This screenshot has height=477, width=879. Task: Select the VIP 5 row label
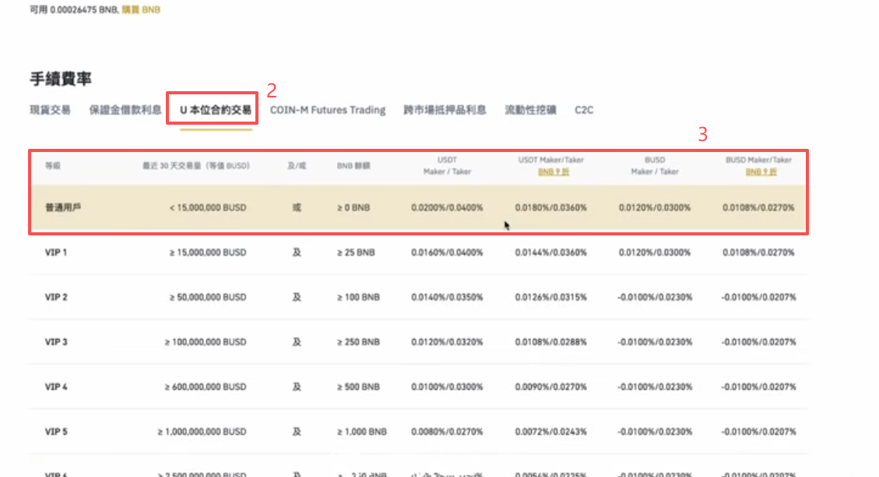tap(56, 432)
